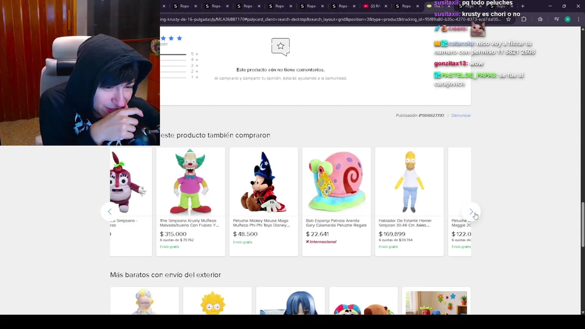585x329 pixels.
Task: Open Gary snail plush product image
Action: click(337, 182)
